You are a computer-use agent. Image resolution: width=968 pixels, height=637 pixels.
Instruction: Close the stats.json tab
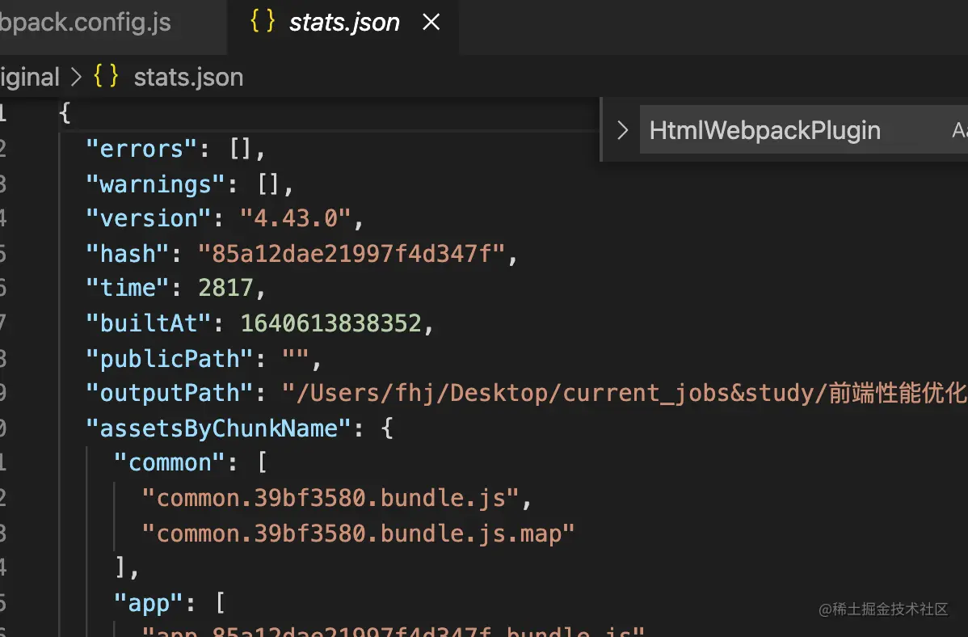pos(431,23)
